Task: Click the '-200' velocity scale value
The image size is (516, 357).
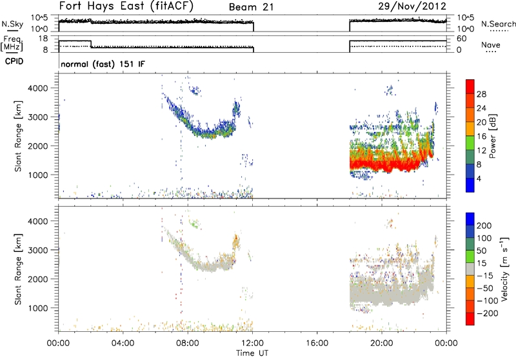Action: coord(488,313)
